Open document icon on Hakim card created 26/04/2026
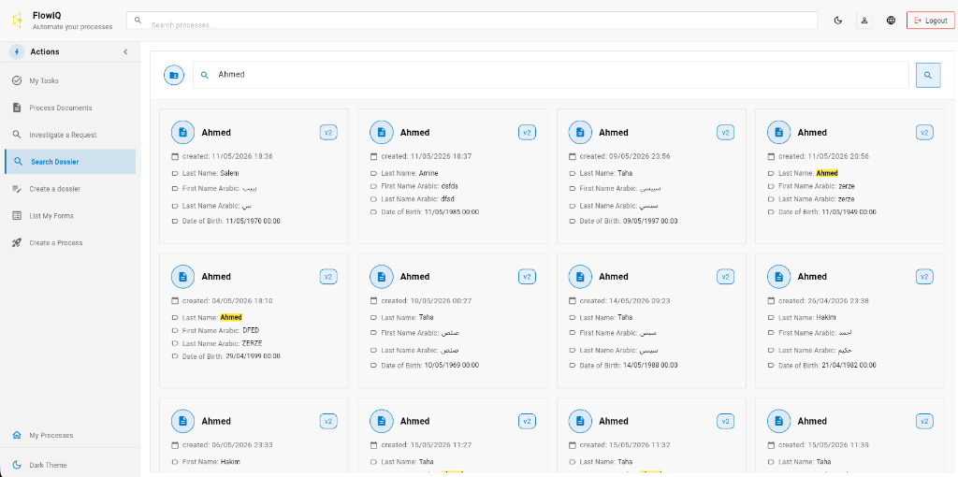958x477 pixels. point(778,277)
